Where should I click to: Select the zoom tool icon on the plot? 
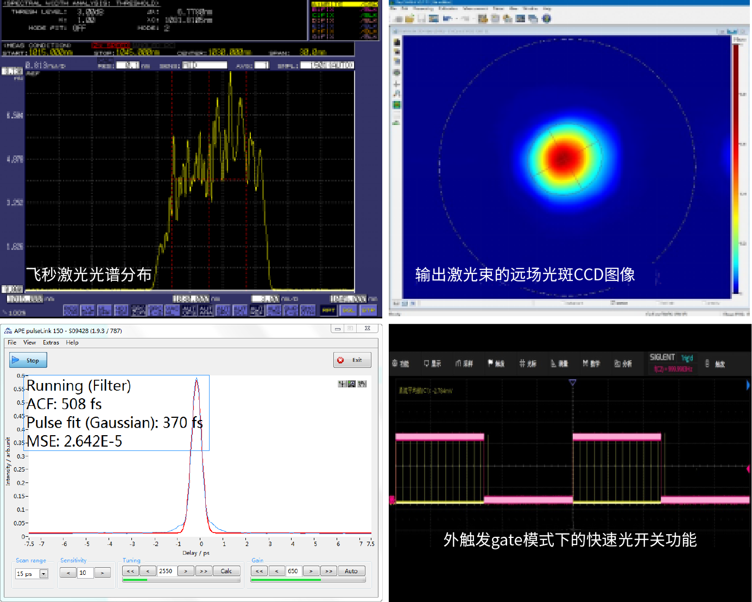click(352, 384)
